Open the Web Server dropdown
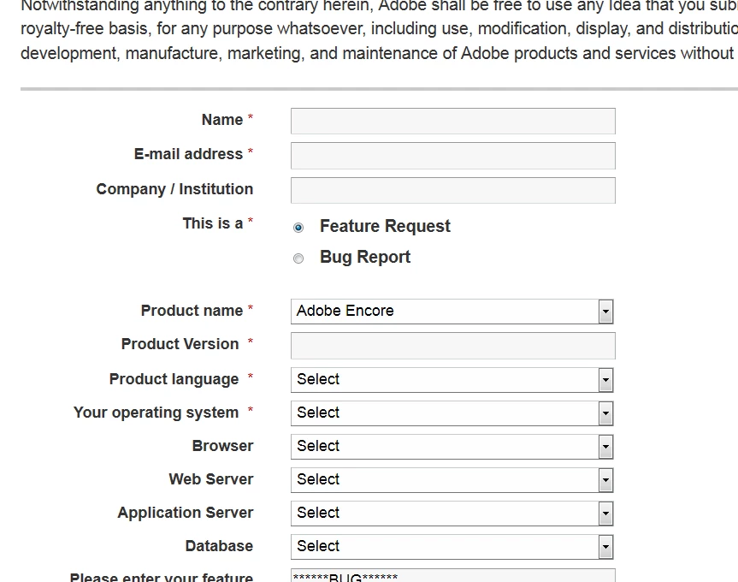738x582 pixels. [x=605, y=480]
